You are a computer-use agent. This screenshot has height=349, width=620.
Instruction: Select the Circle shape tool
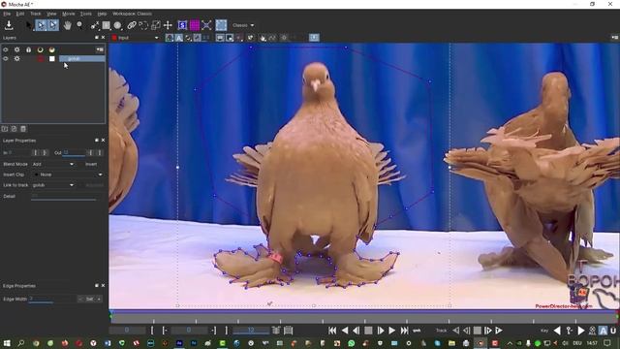[x=117, y=25]
